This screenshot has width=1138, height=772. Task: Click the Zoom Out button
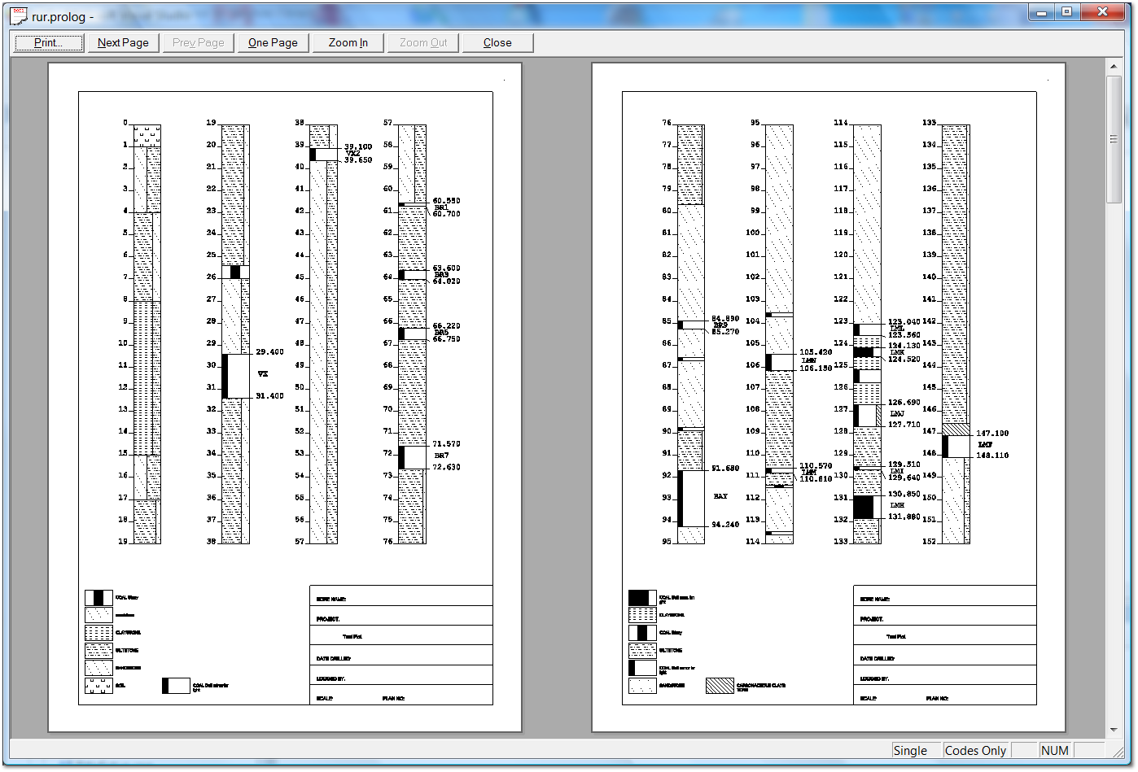(x=422, y=43)
